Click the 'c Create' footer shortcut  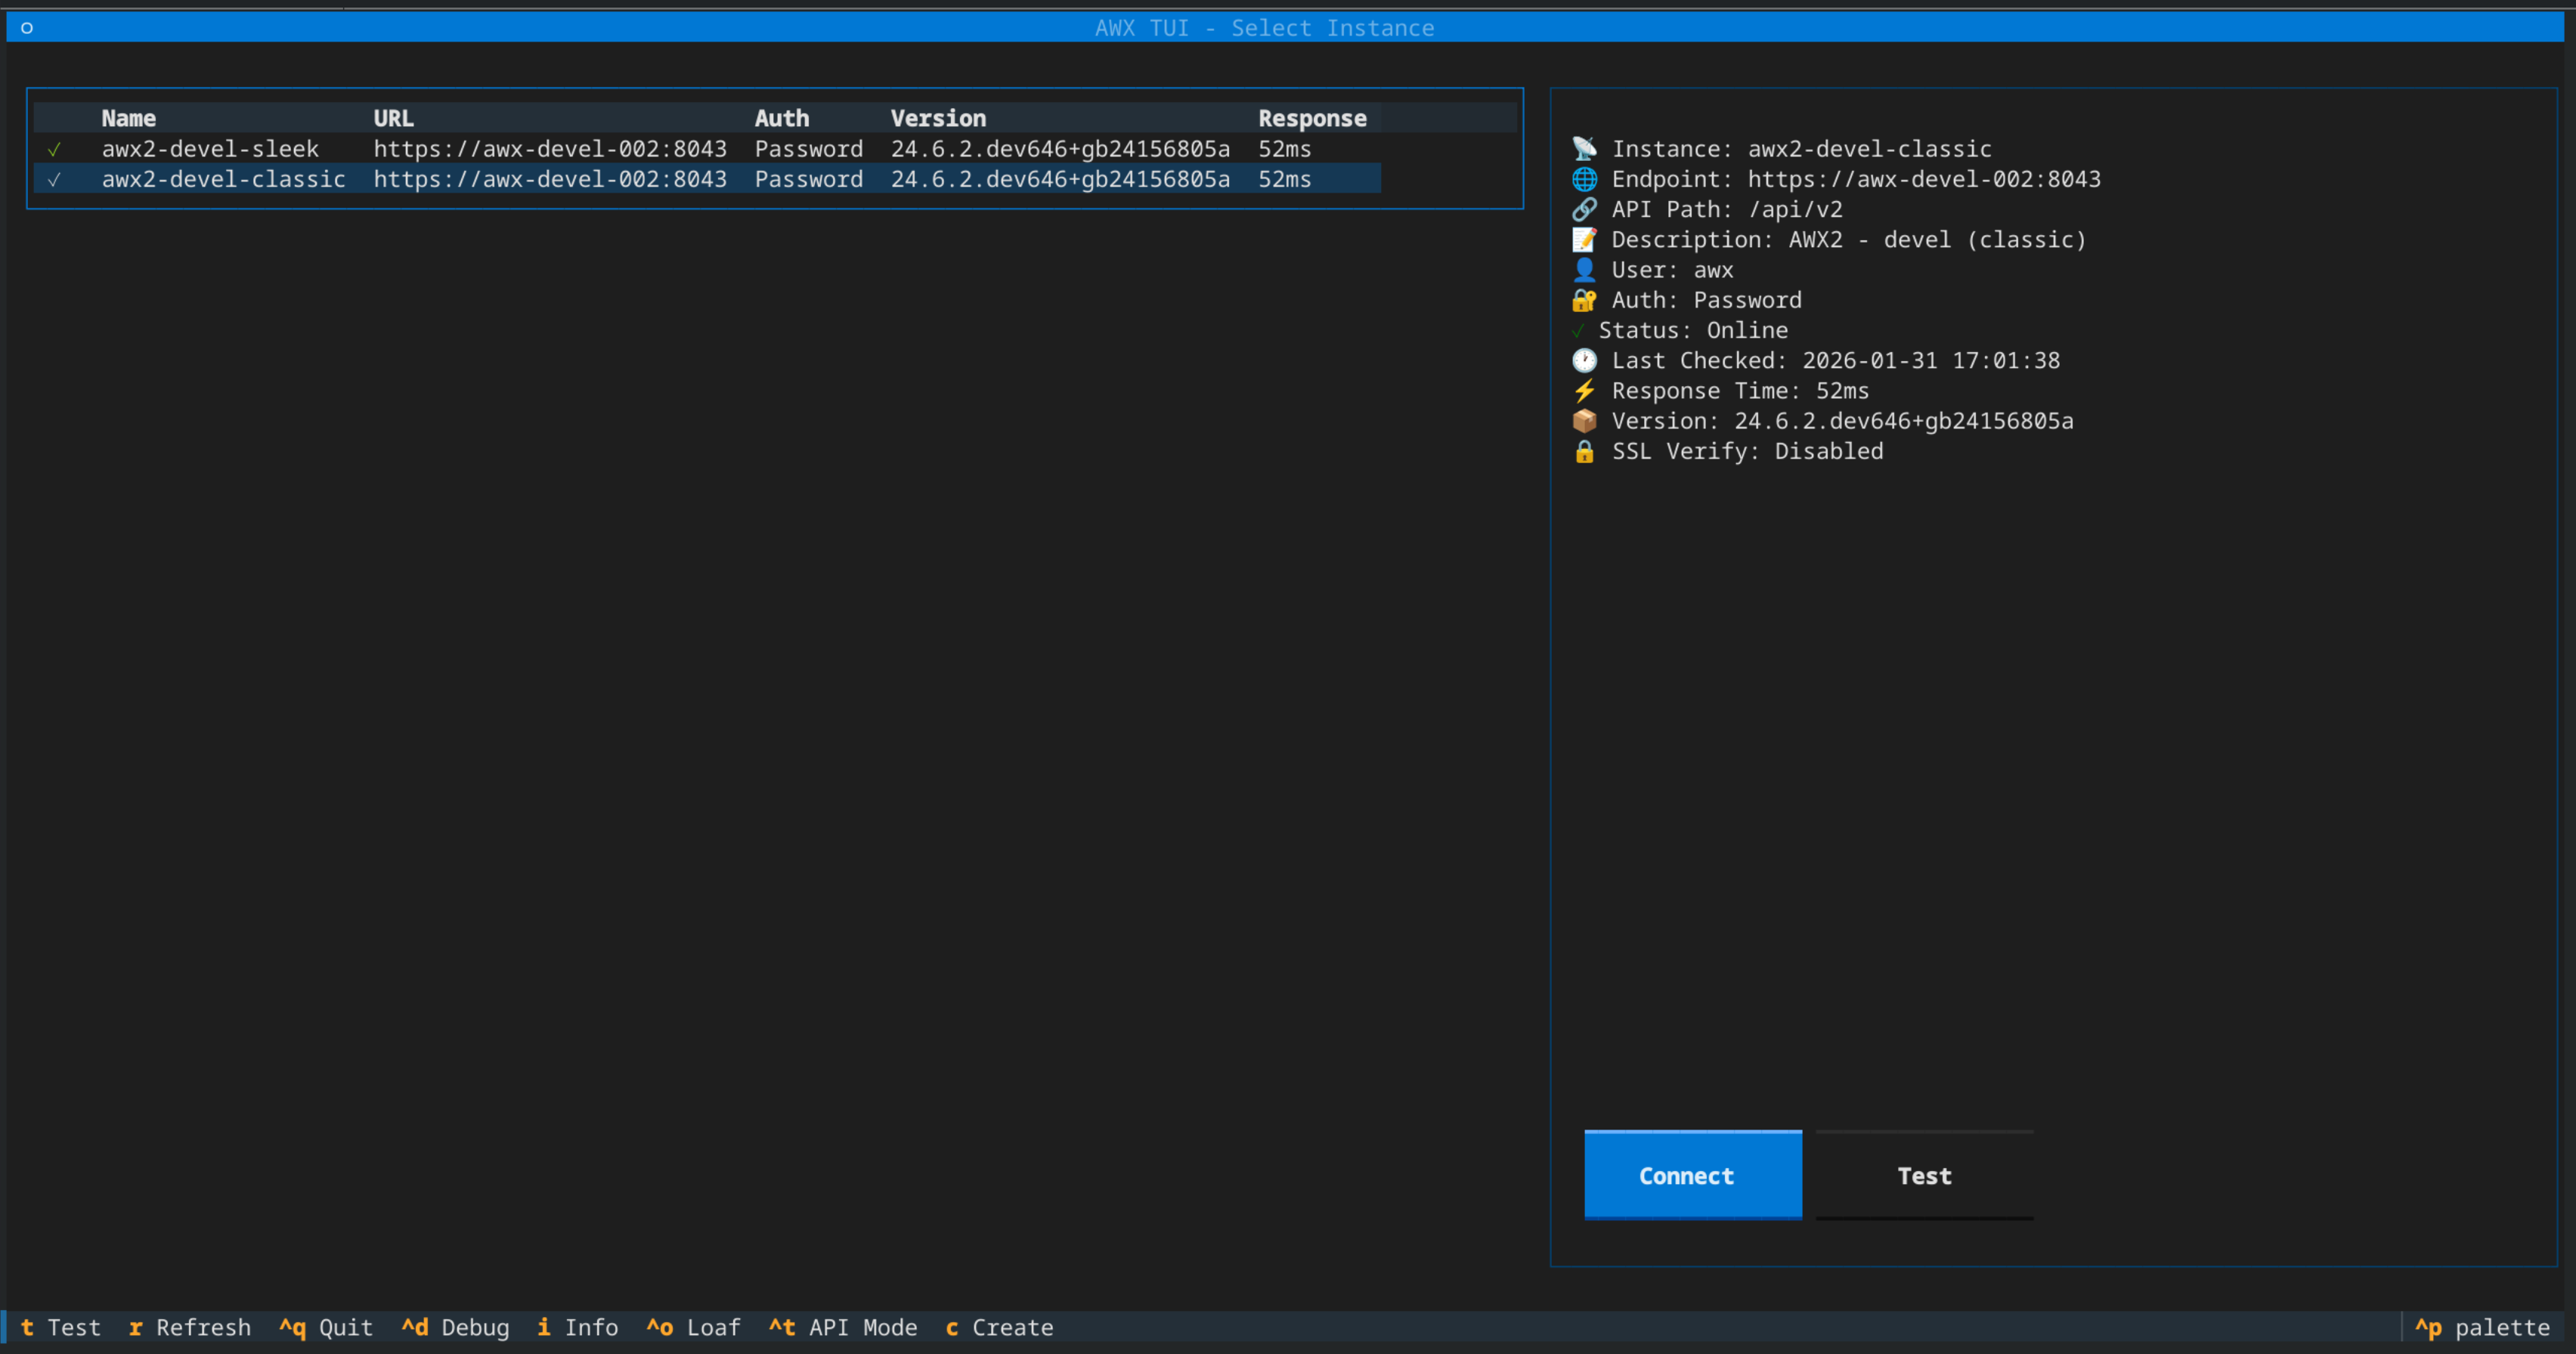pyautogui.click(x=999, y=1327)
